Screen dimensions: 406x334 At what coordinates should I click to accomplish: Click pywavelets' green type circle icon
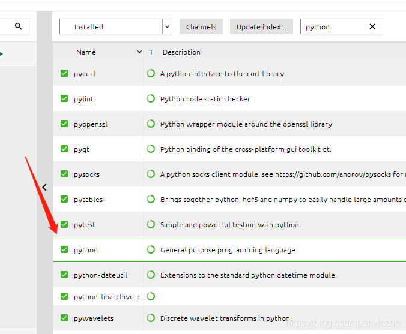151,318
